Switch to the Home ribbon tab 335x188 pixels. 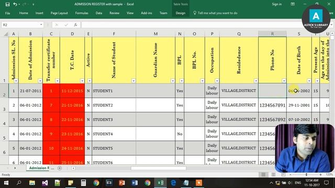24,13
